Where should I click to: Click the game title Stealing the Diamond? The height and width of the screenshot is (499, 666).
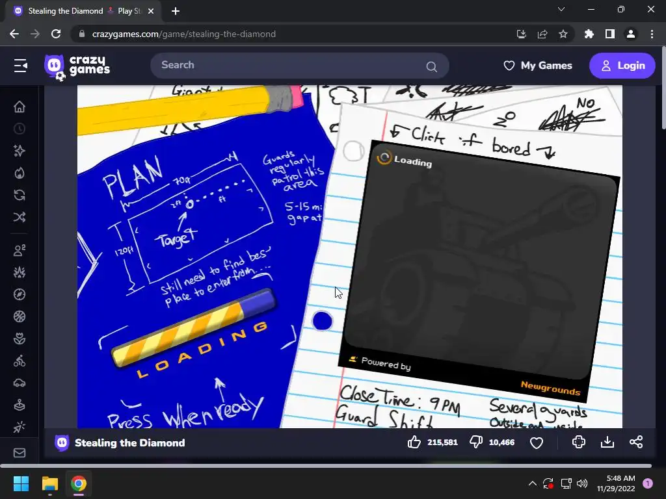129,442
